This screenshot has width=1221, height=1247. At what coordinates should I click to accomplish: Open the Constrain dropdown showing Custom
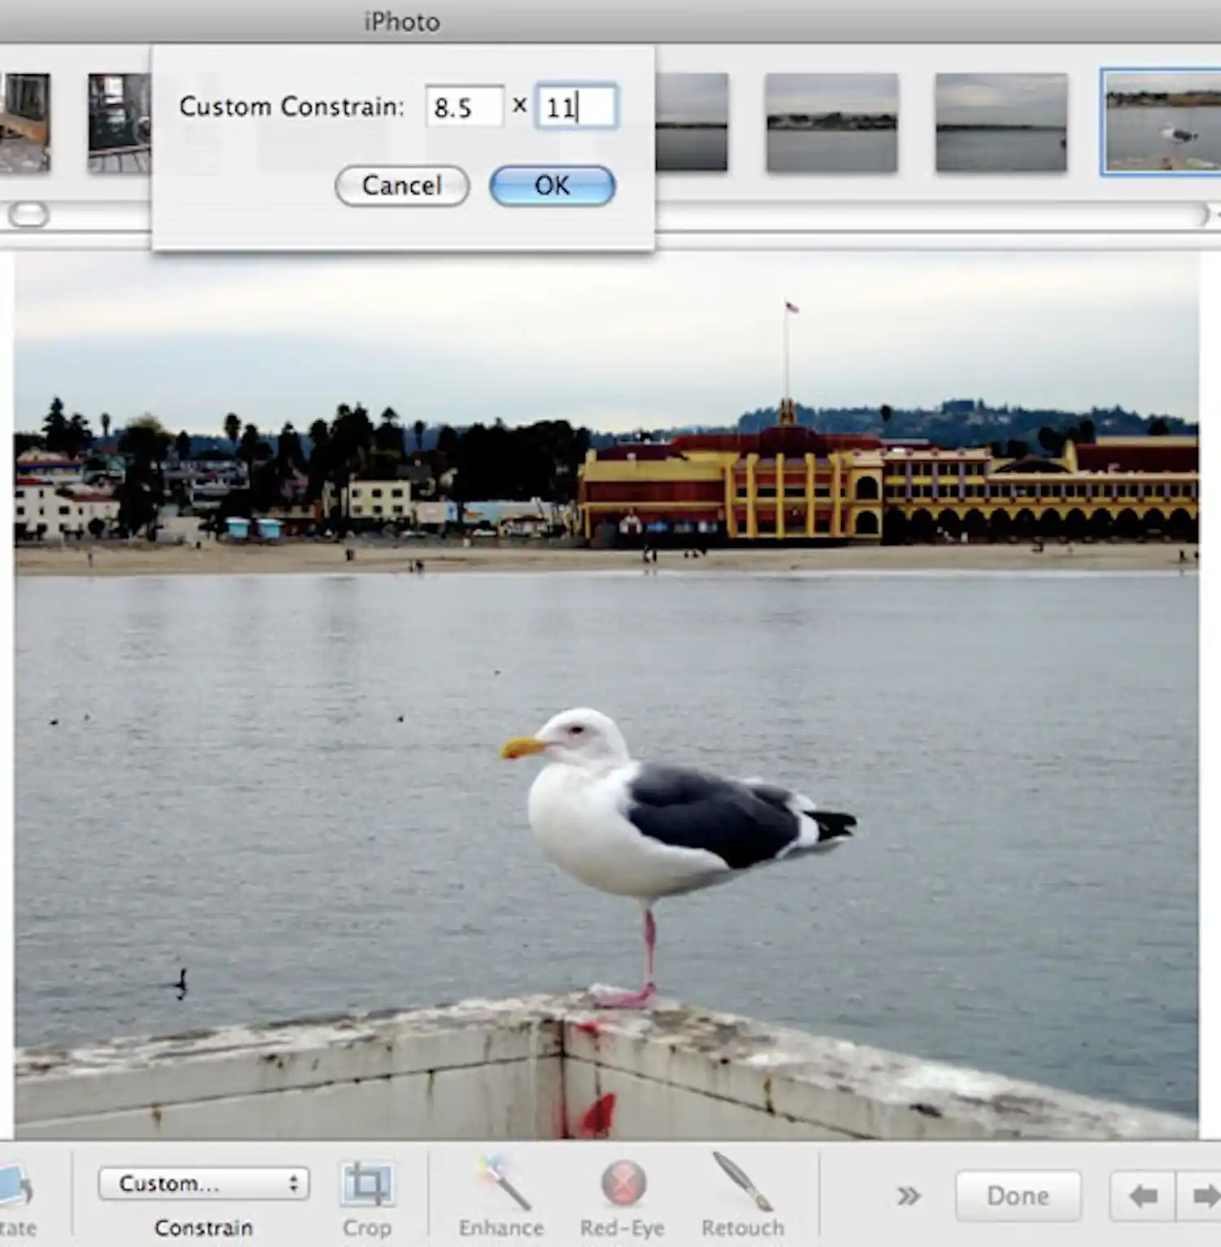tap(202, 1184)
